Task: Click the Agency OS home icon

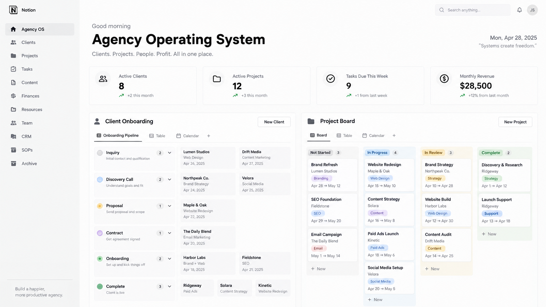Action: pos(14,29)
